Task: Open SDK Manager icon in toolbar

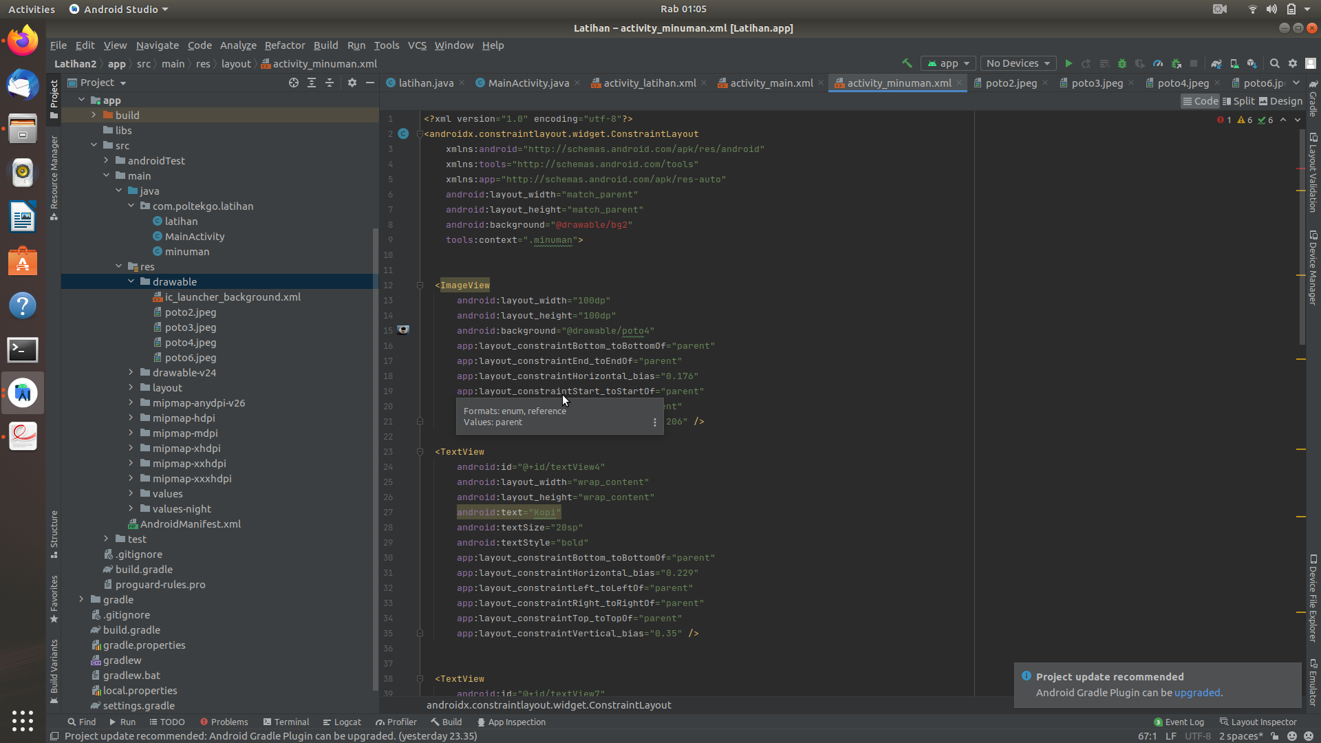Action: (x=1252, y=63)
